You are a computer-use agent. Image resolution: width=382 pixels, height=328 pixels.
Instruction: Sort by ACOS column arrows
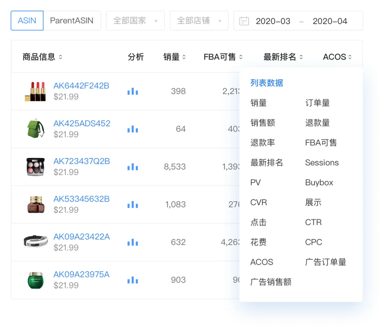(x=350, y=57)
